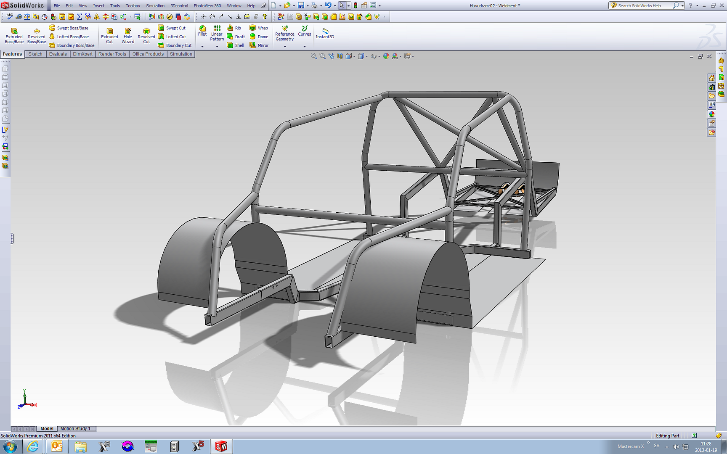Expand the Hide/Show Items dropdown
Viewport: 727px width, 454px height.
click(x=379, y=56)
